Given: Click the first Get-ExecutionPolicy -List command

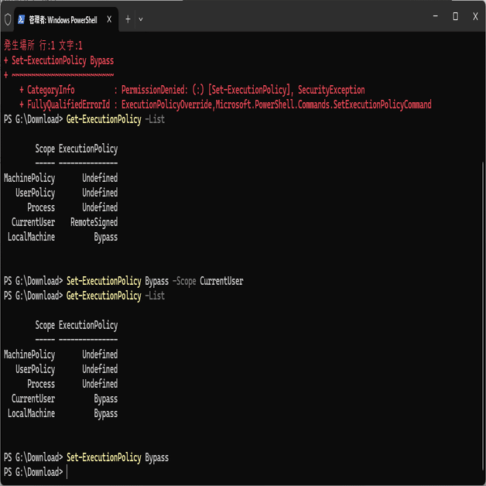Looking at the screenshot, I should [x=115, y=119].
